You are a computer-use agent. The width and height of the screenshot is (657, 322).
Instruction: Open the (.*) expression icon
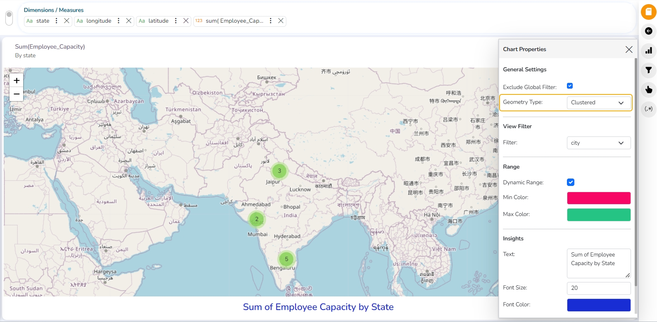[648, 109]
